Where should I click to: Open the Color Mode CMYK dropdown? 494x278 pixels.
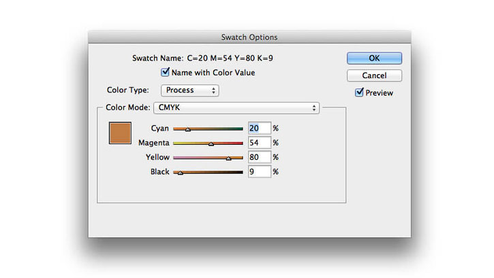click(x=236, y=108)
